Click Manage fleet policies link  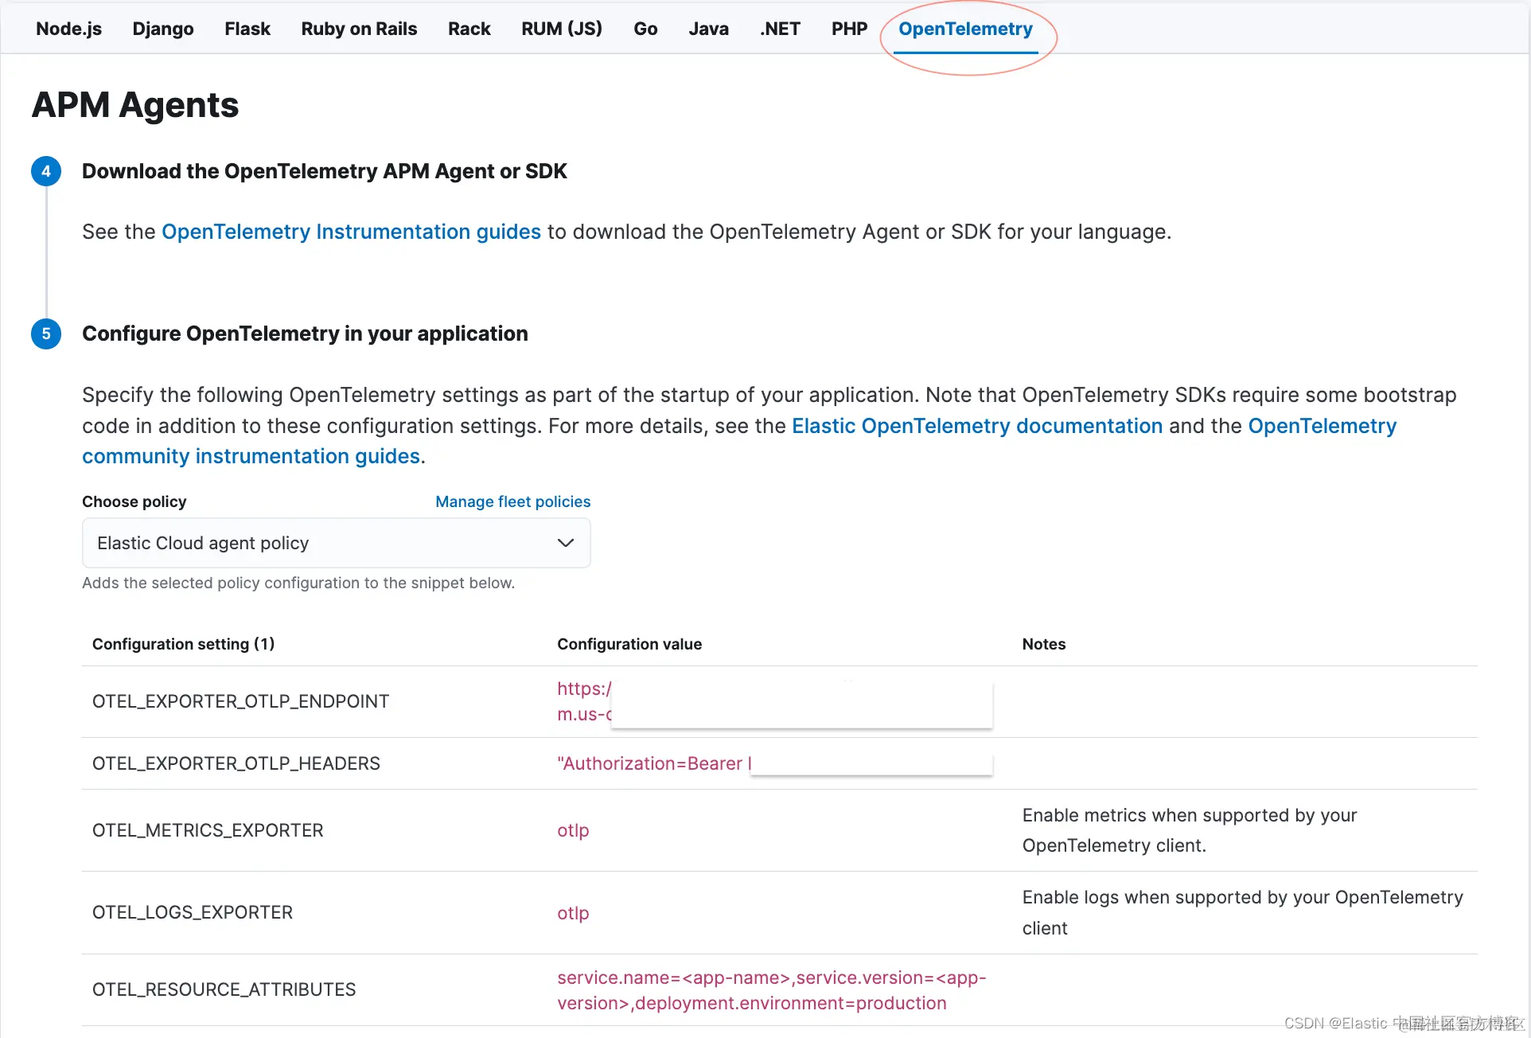[x=512, y=501]
